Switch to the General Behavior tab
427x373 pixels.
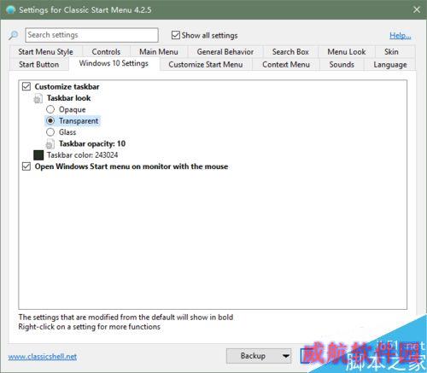click(x=225, y=52)
